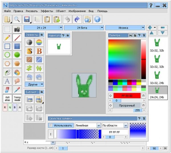The width and height of the screenshot is (171, 153).
Task: Click the globe web toolbar icon
Action: coord(97,19)
